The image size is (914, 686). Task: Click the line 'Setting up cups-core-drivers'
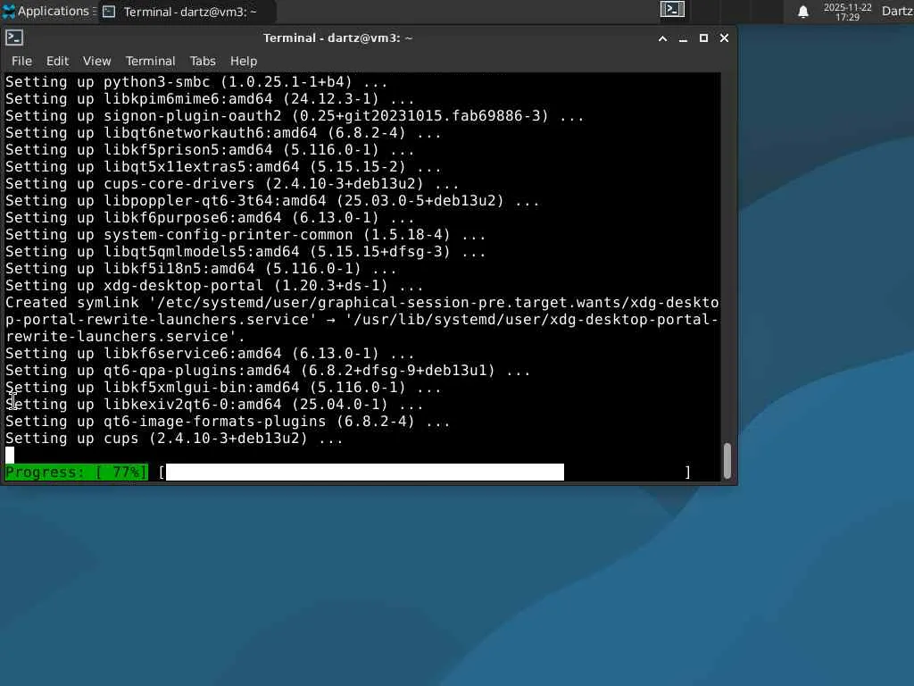click(232, 183)
